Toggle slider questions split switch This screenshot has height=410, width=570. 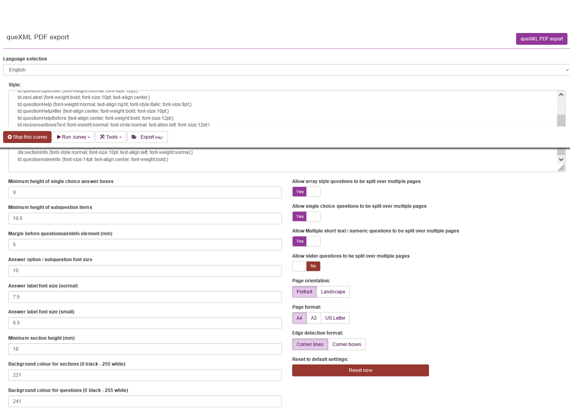306,266
